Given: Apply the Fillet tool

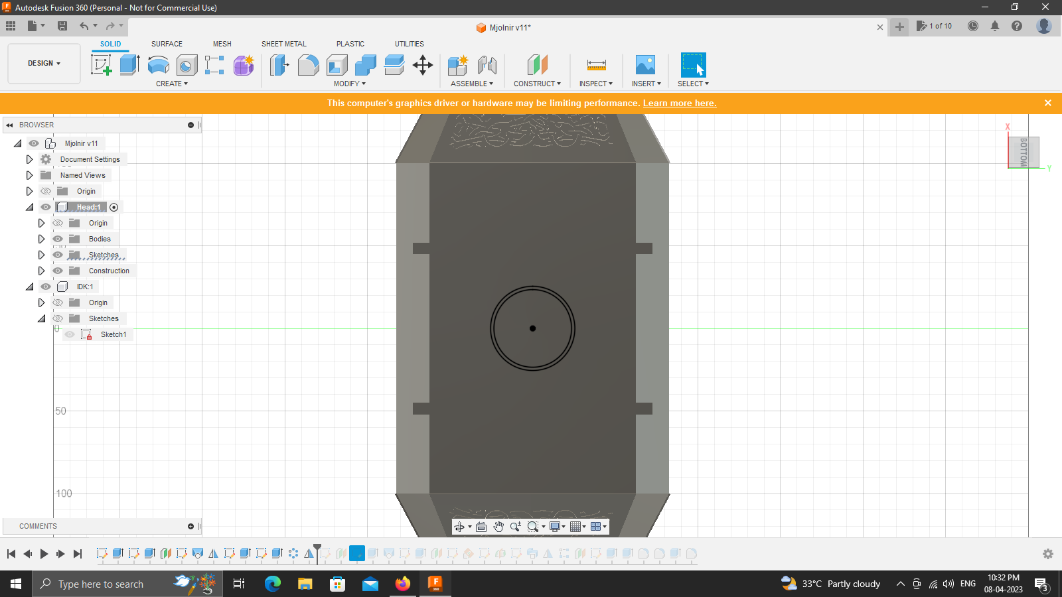Looking at the screenshot, I should 308,64.
